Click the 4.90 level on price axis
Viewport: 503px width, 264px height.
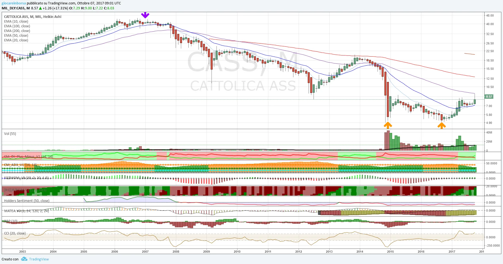(489, 123)
